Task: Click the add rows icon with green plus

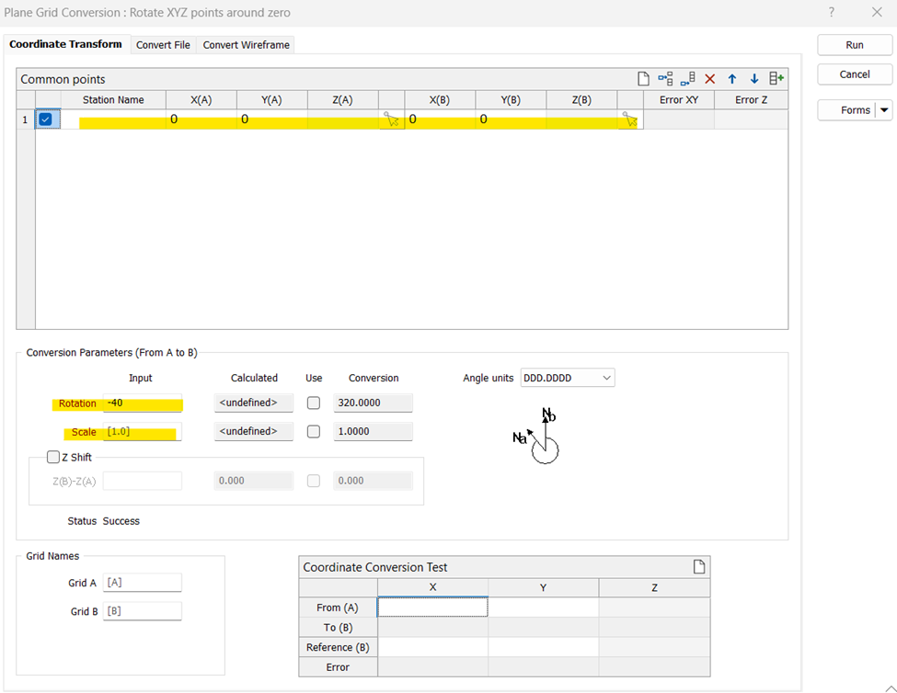Action: [776, 79]
